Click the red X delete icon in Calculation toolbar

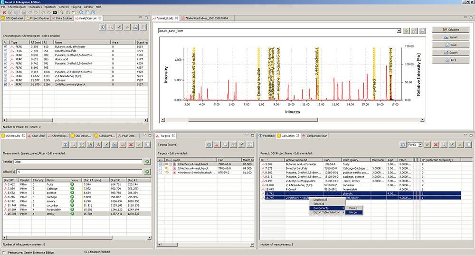point(436,144)
